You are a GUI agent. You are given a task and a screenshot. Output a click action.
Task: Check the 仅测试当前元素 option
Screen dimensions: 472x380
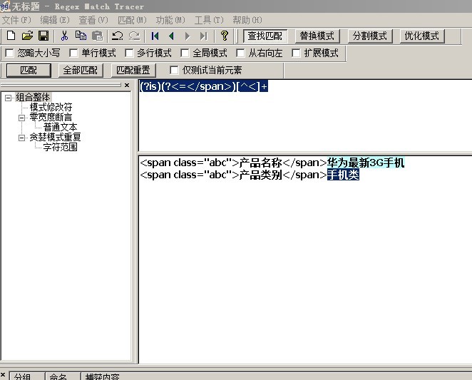pyautogui.click(x=175, y=70)
